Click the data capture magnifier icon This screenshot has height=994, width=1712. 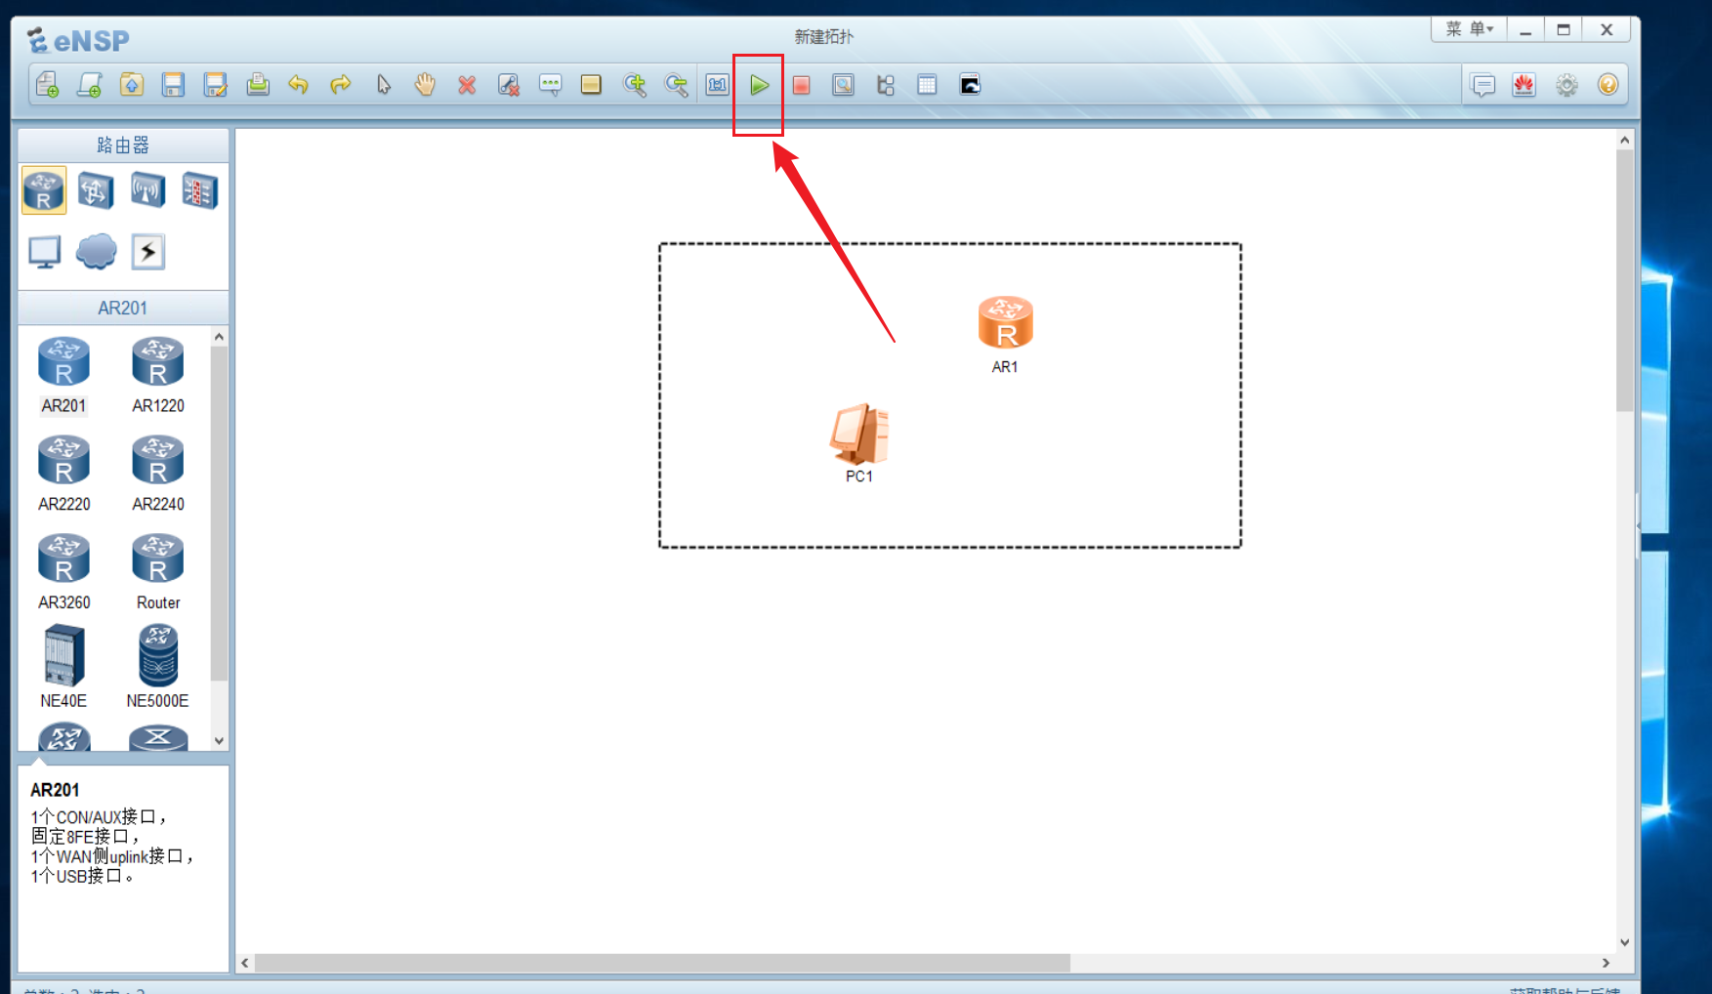[x=843, y=85]
